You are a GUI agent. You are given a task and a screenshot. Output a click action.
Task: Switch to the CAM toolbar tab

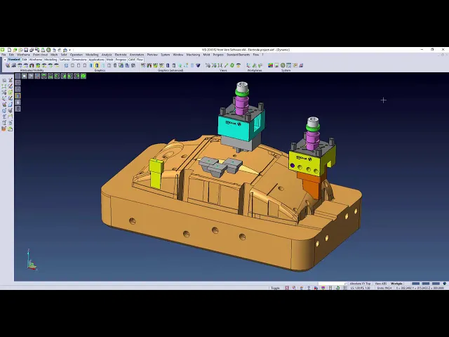pos(131,60)
